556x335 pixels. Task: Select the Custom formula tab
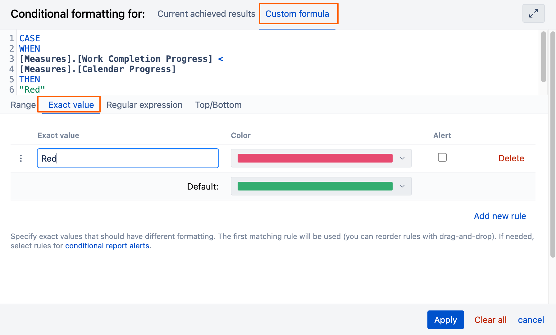[x=297, y=14]
